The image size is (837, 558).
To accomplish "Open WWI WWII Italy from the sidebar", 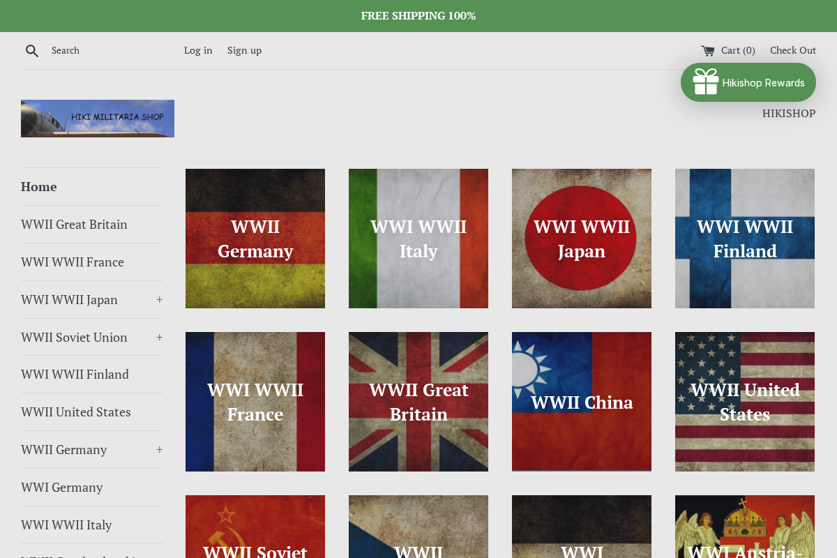I will pos(66,525).
